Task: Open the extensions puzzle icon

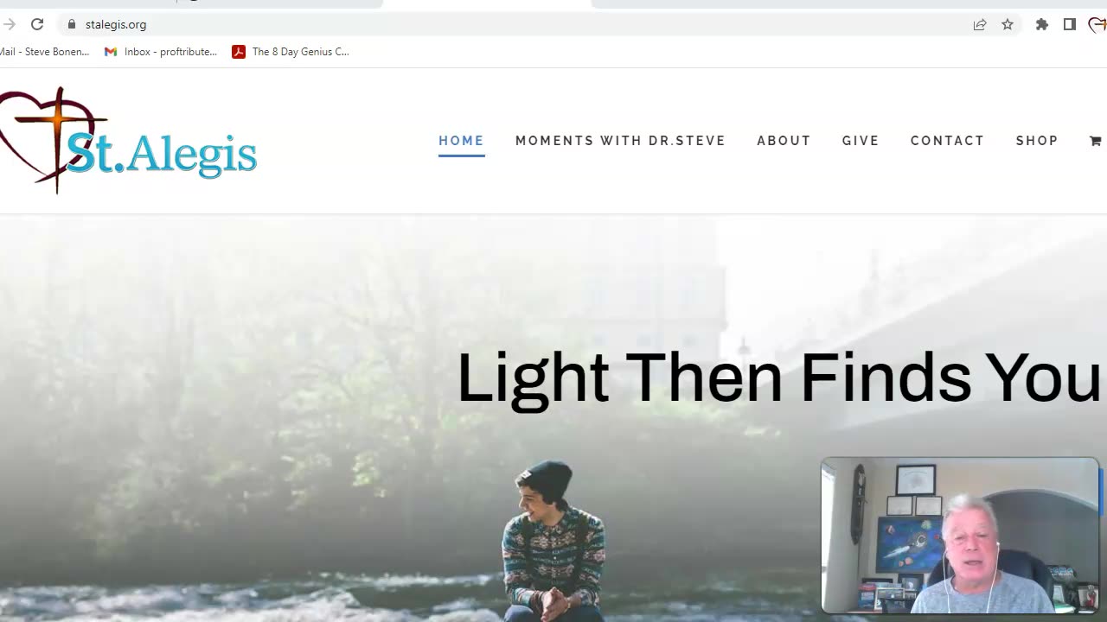Action: pyautogui.click(x=1042, y=24)
